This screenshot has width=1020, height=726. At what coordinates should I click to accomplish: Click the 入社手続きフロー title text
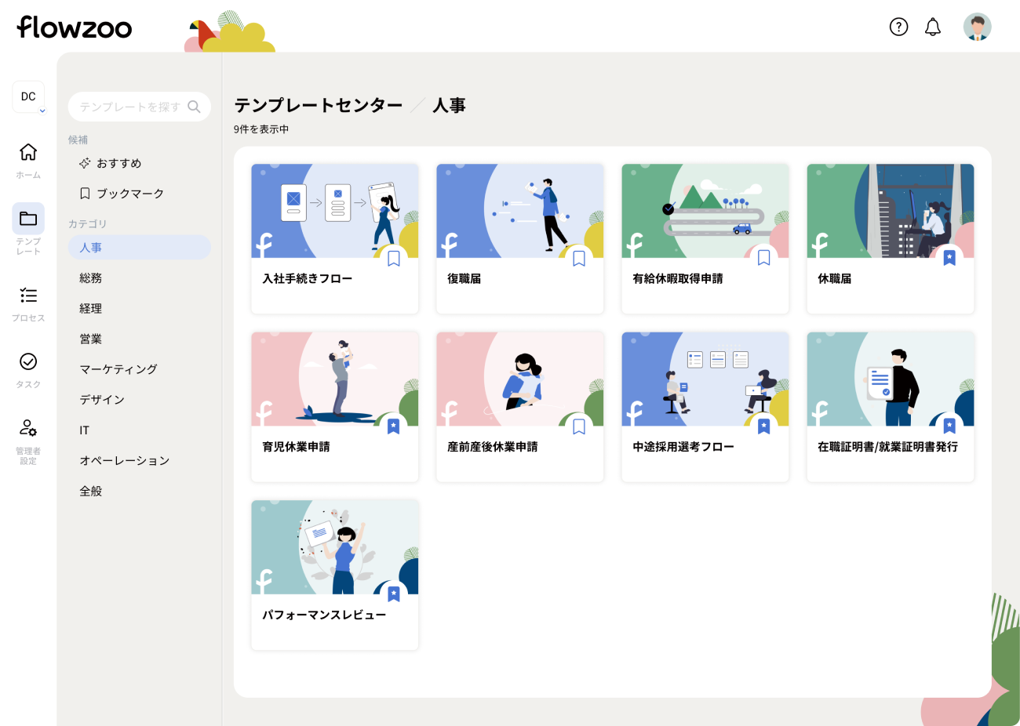(308, 278)
